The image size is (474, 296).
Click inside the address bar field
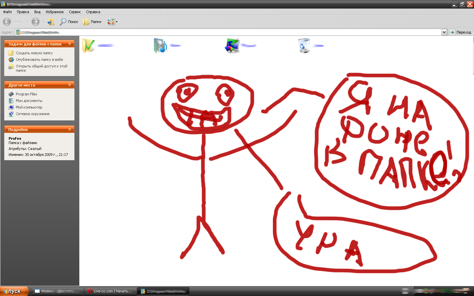point(230,32)
